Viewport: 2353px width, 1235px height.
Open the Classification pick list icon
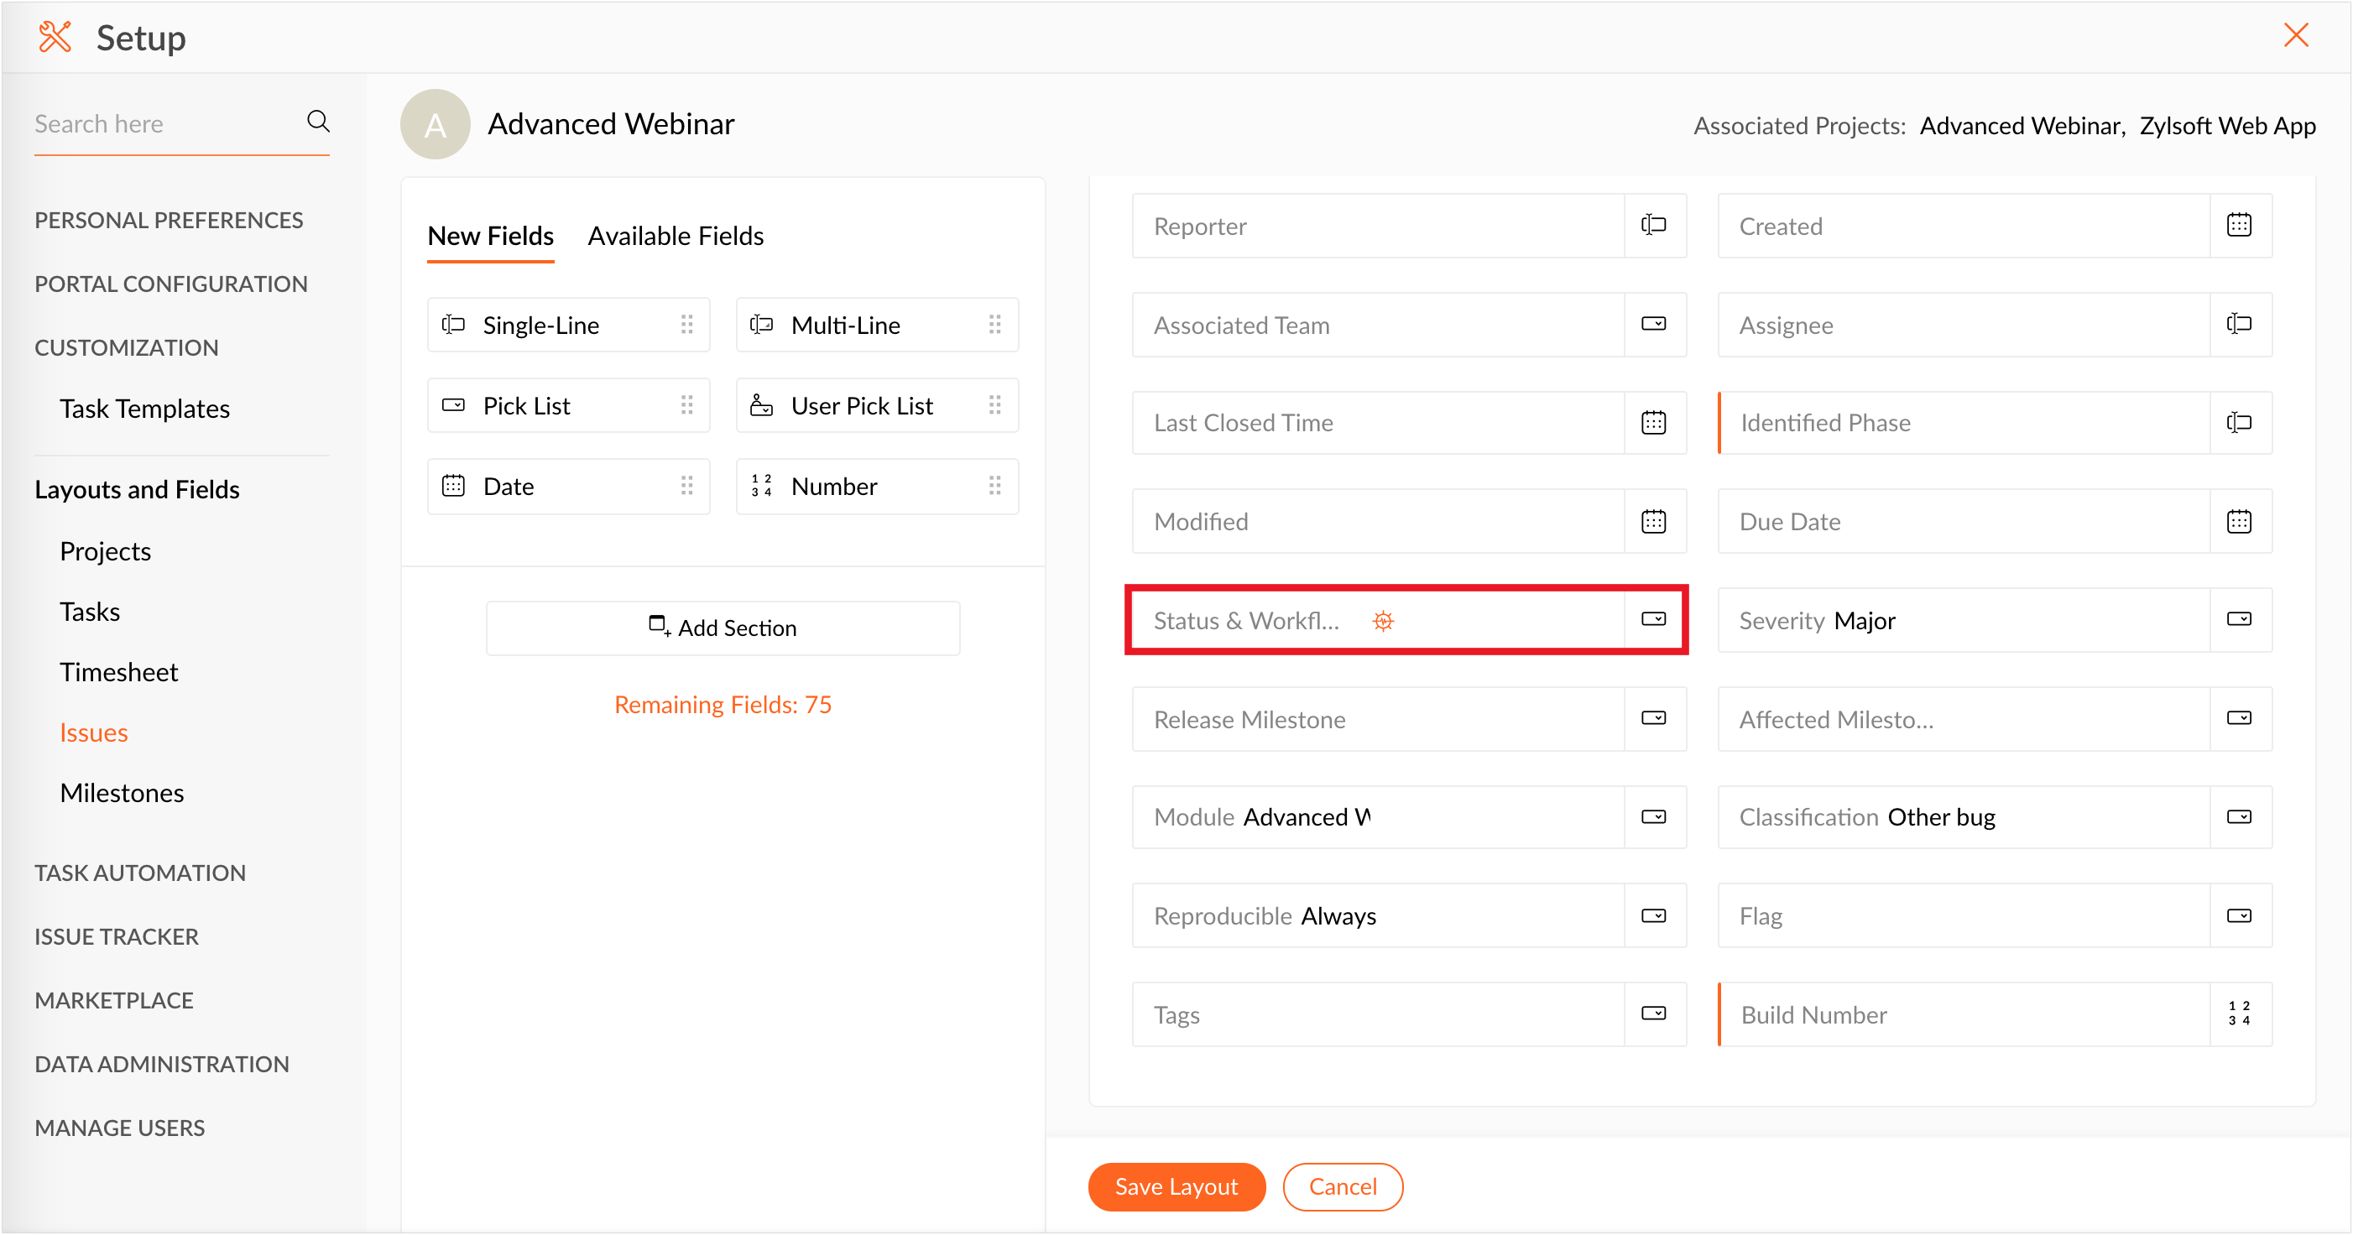[2239, 816]
